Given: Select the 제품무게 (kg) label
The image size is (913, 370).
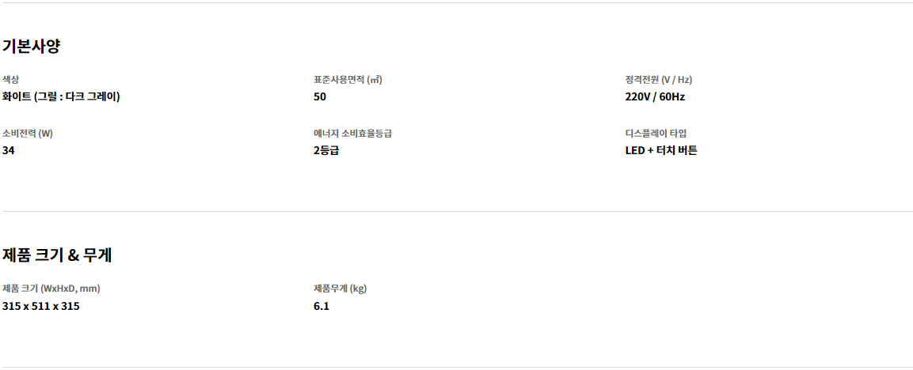Looking at the screenshot, I should pos(340,289).
